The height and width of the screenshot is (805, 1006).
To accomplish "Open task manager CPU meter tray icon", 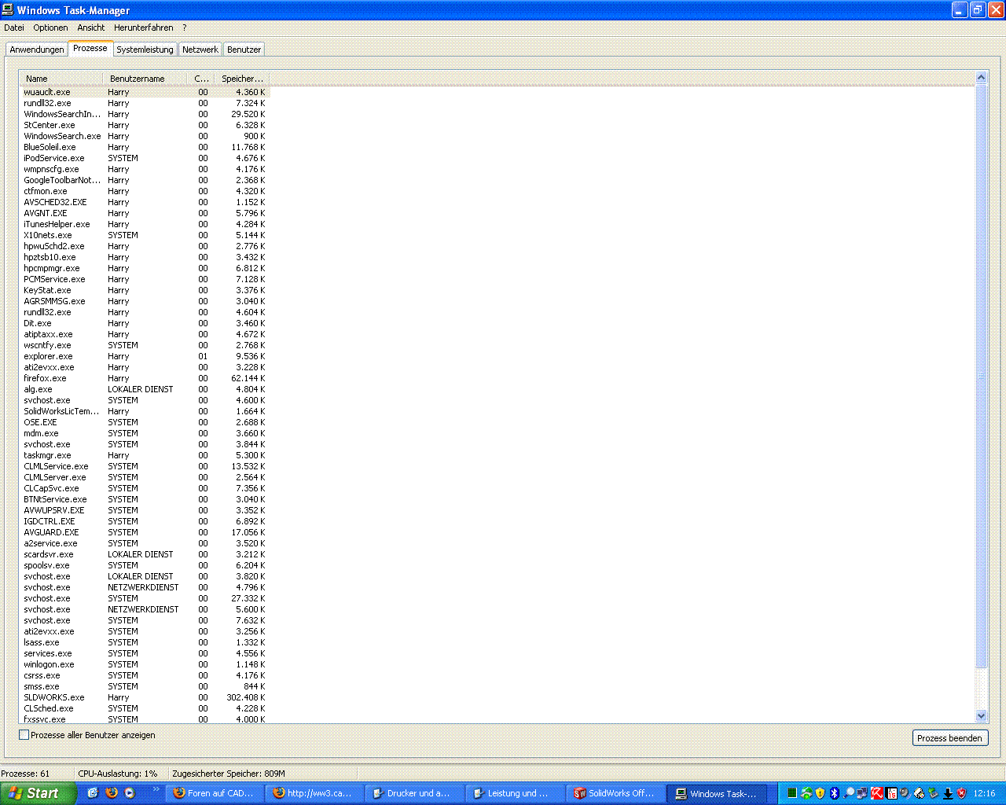I will coord(792,793).
